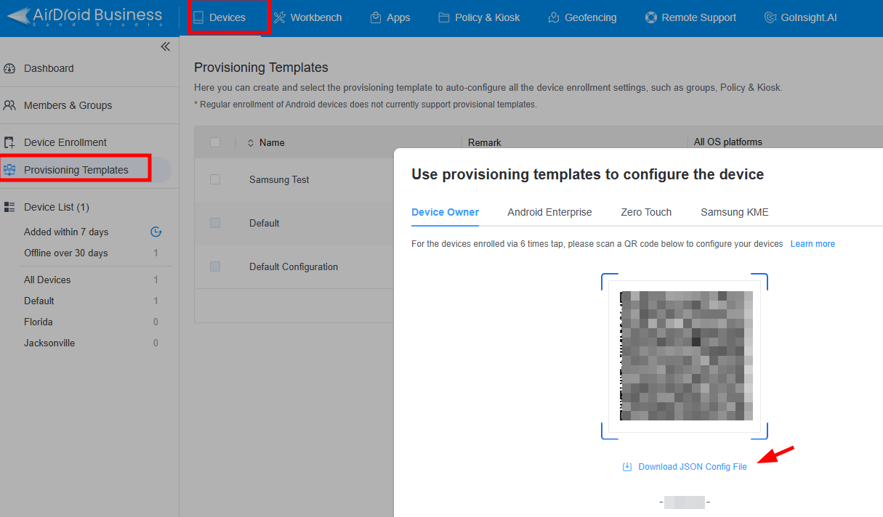Image resolution: width=883 pixels, height=517 pixels.
Task: Check the Default Configuration checkbox
Action: point(215,266)
